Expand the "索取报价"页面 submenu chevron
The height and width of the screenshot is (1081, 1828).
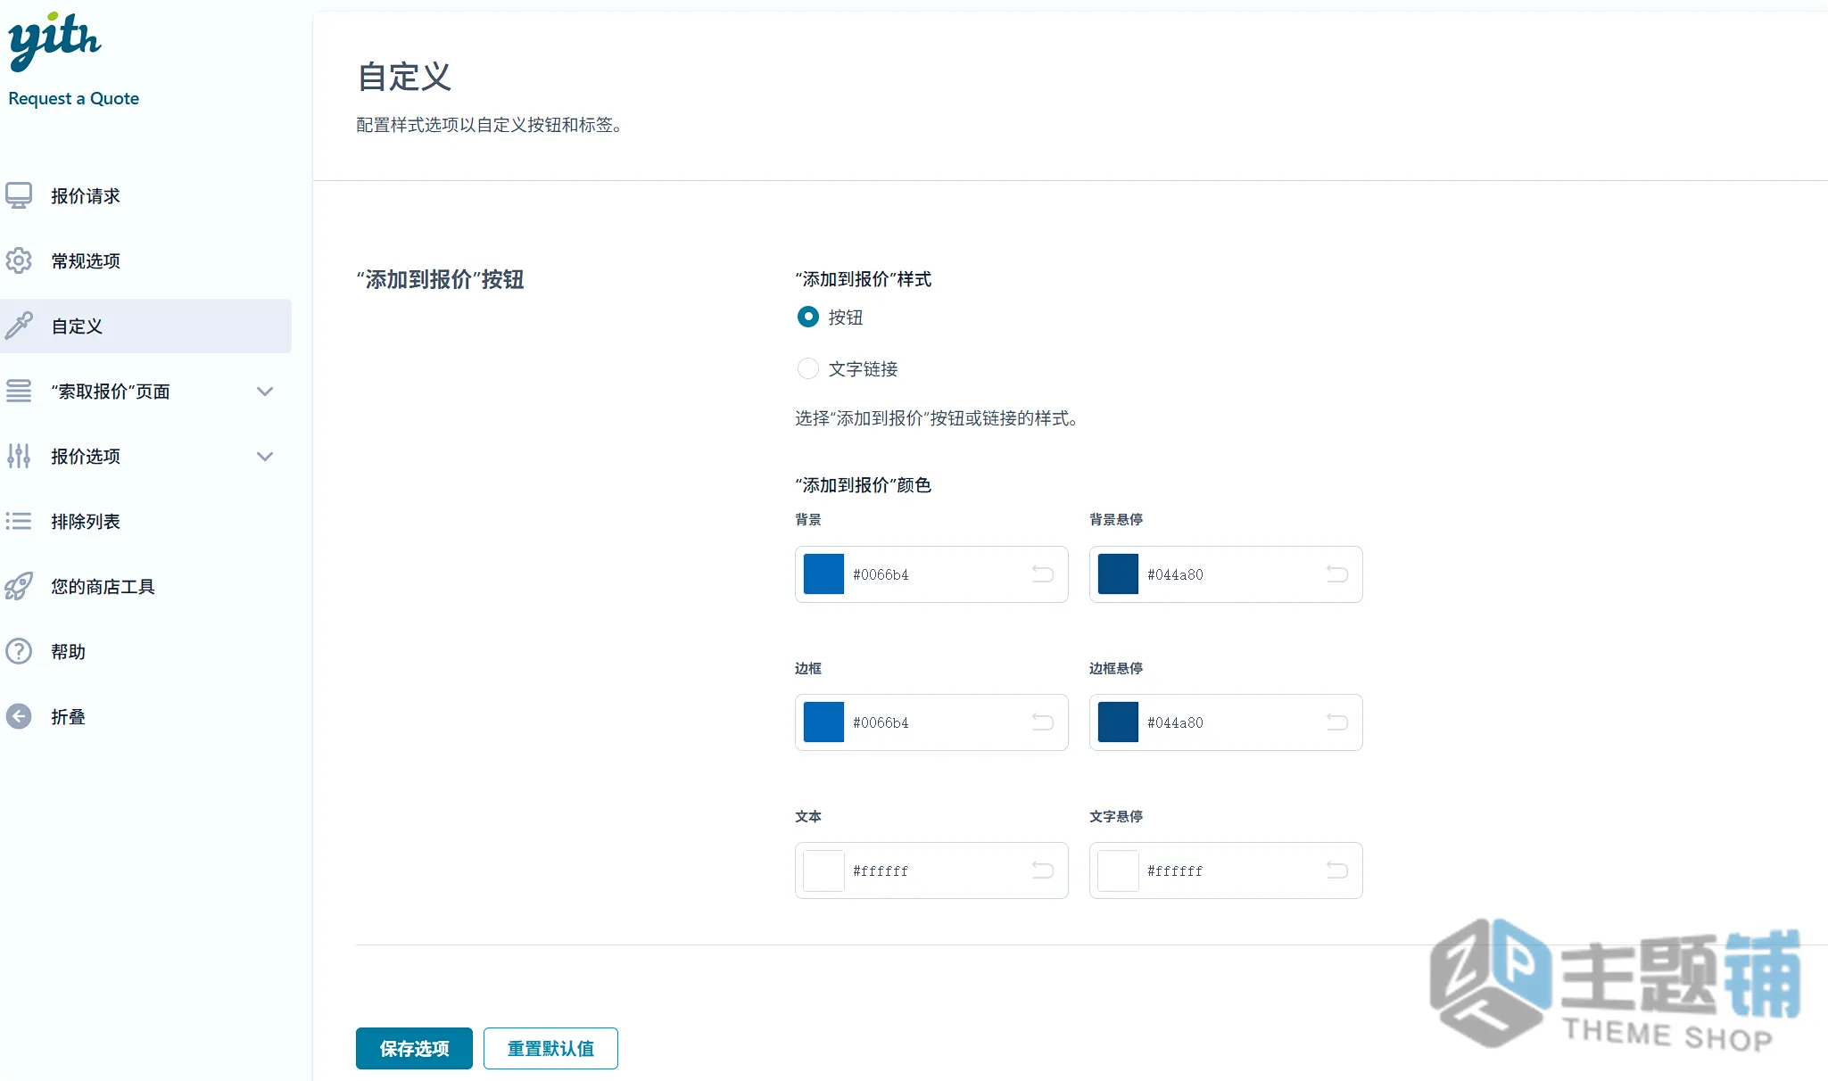265,391
